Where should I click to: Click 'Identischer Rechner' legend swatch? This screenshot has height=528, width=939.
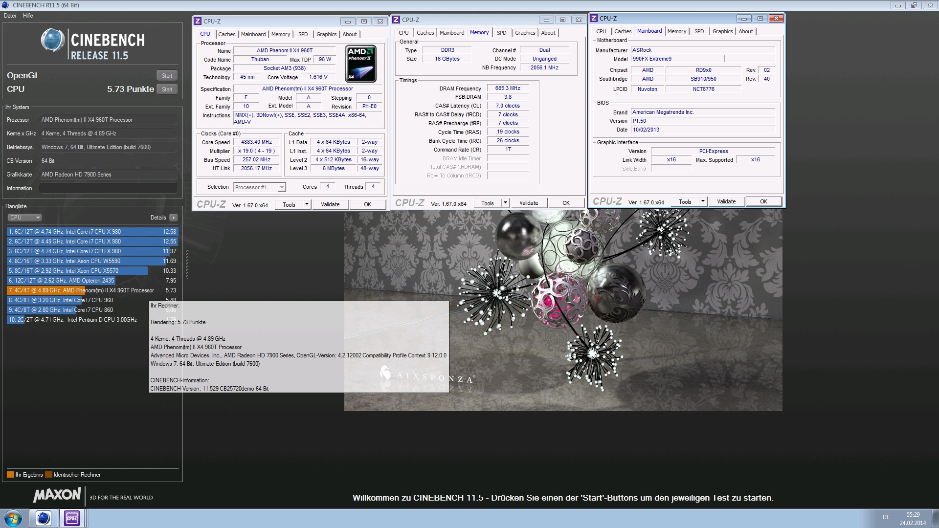tap(48, 475)
